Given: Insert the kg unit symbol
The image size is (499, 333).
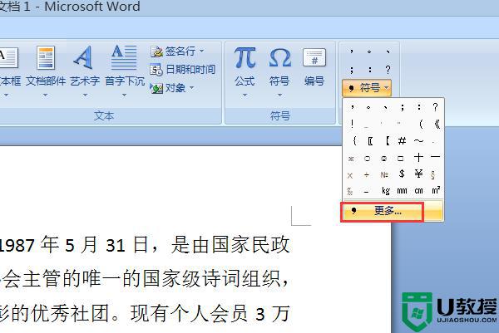Looking at the screenshot, I should [385, 191].
